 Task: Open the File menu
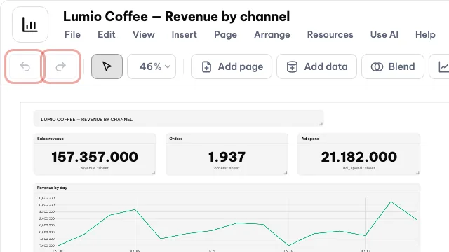point(72,34)
